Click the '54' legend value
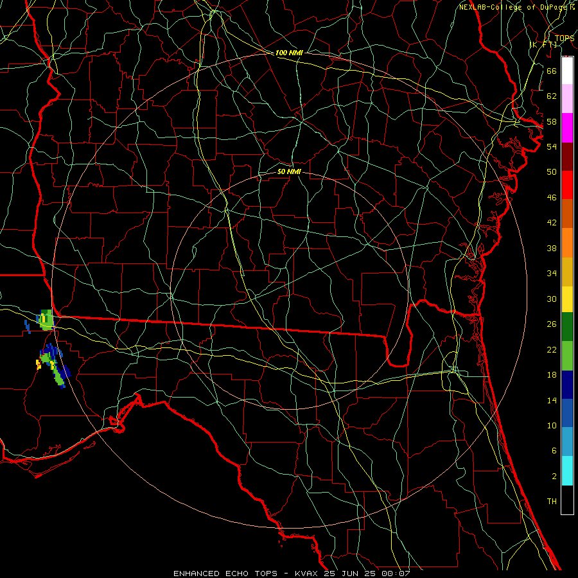Image resolution: width=578 pixels, height=578 pixels. 552,146
